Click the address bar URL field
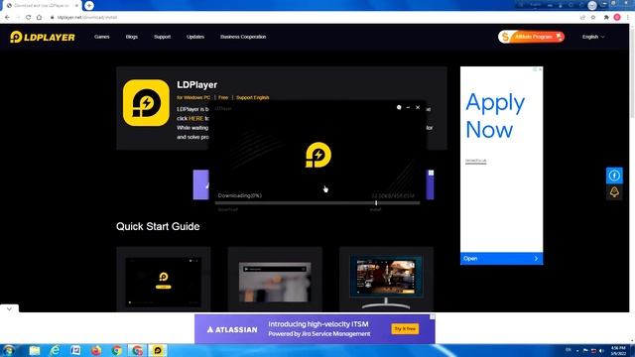Image resolution: width=635 pixels, height=357 pixels. (312, 18)
